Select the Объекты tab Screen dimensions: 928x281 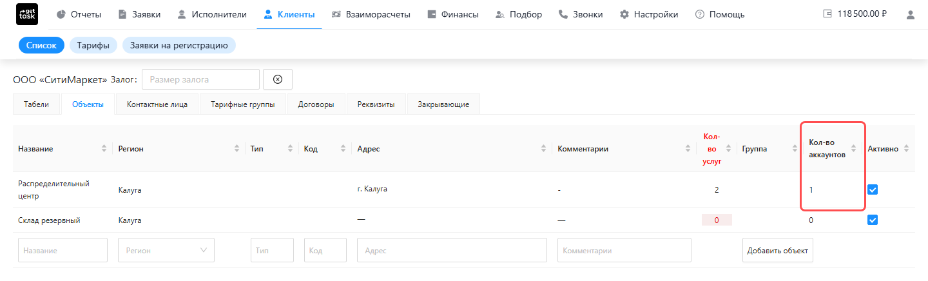88,104
